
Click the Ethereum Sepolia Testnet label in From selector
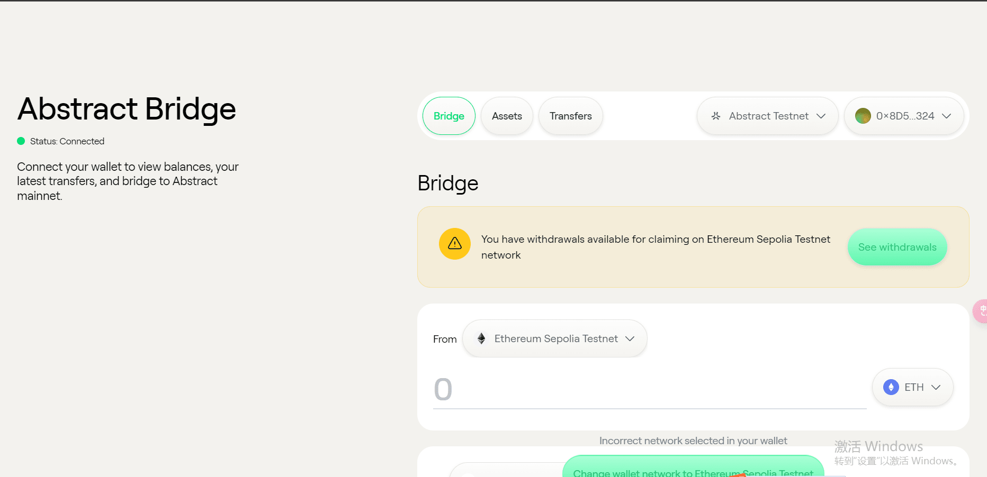click(x=556, y=338)
